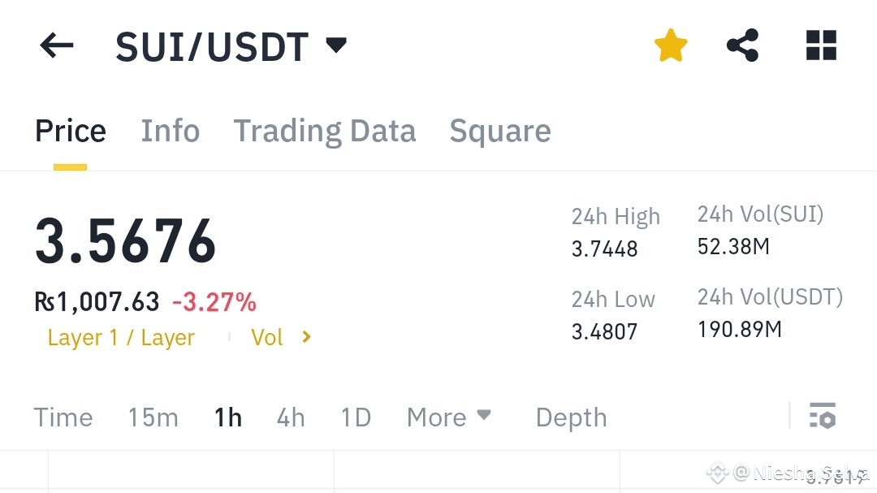The width and height of the screenshot is (877, 493).
Task: Open the Depth chart view
Action: [x=571, y=417]
